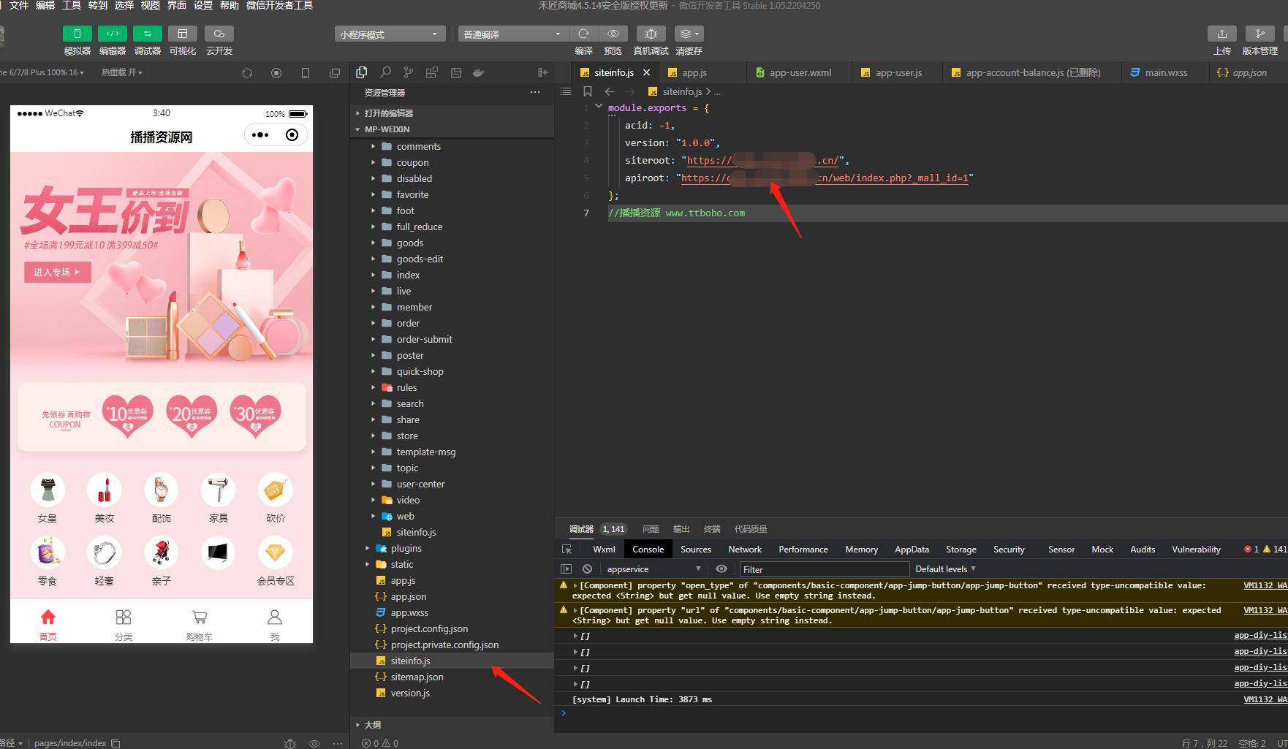
Task: Open the extensions grid icon
Action: pos(432,72)
